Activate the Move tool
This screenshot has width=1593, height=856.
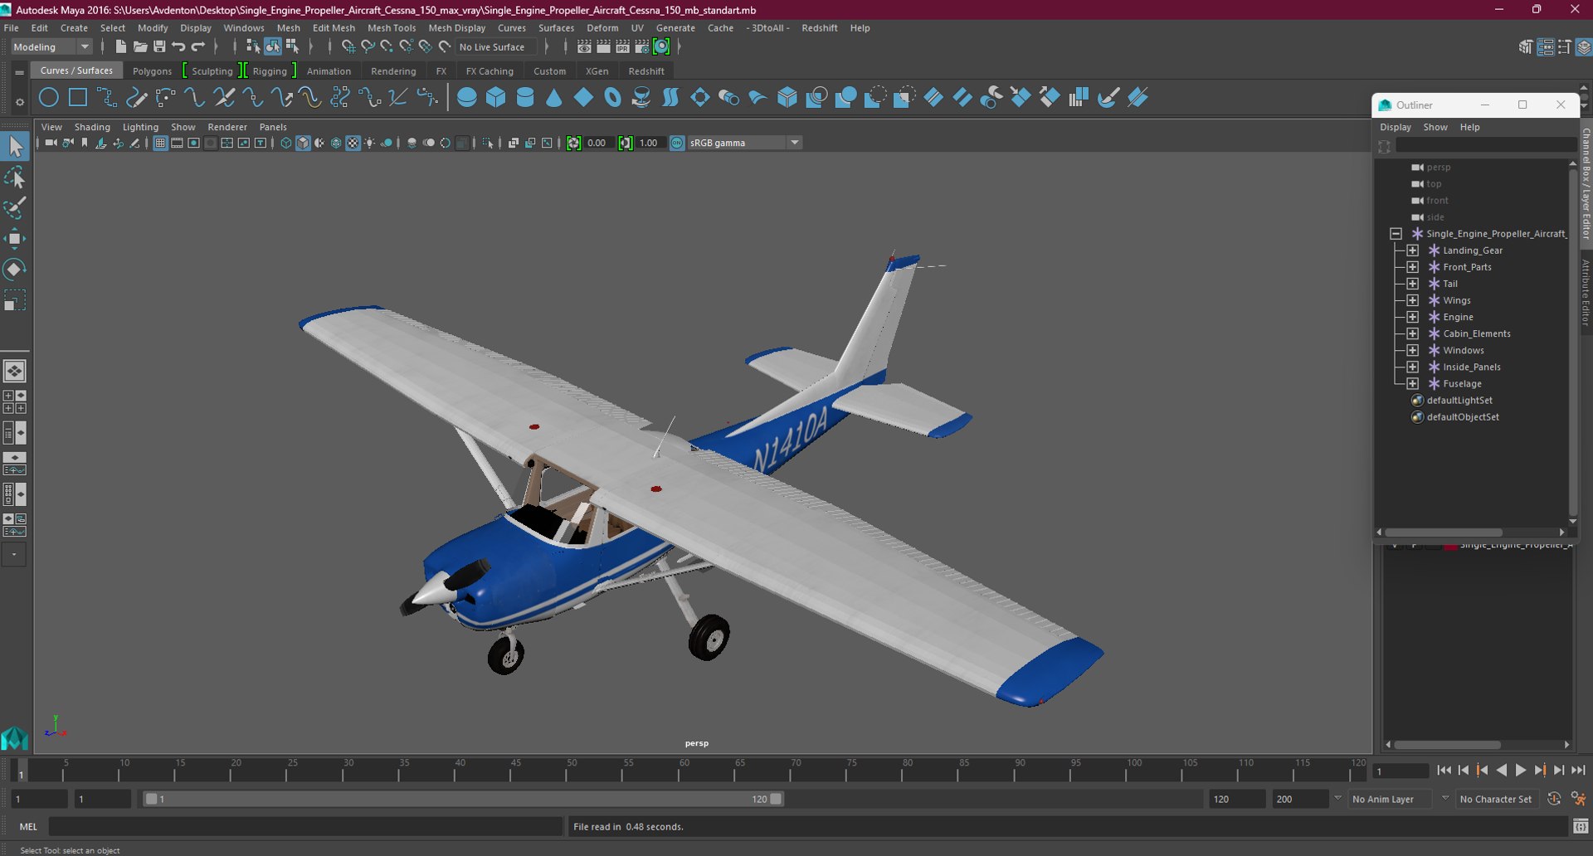point(15,239)
